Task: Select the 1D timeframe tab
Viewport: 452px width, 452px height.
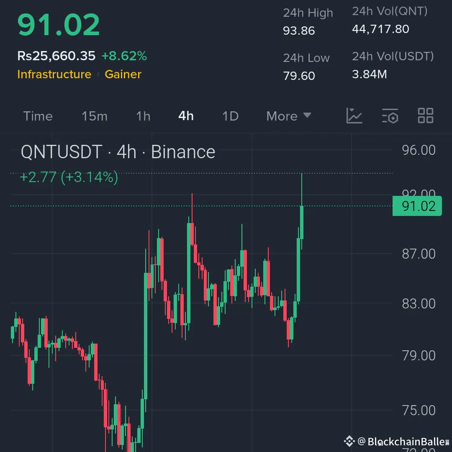Action: (231, 116)
